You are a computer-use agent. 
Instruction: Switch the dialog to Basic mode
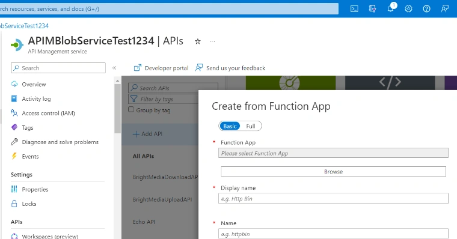pyautogui.click(x=230, y=126)
